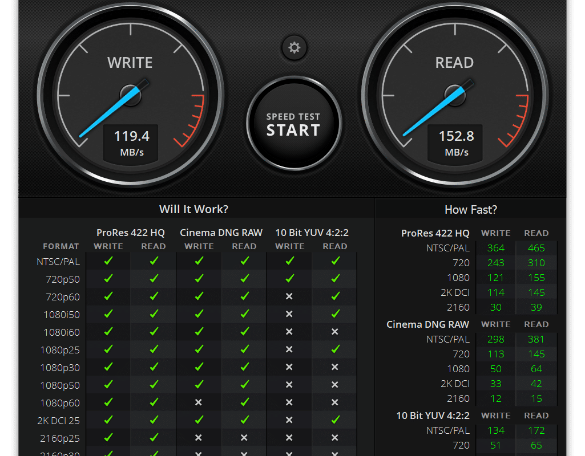Click 2160p25 Cinema DNG RAW write X mark
This screenshot has height=456, width=585.
[x=199, y=438]
